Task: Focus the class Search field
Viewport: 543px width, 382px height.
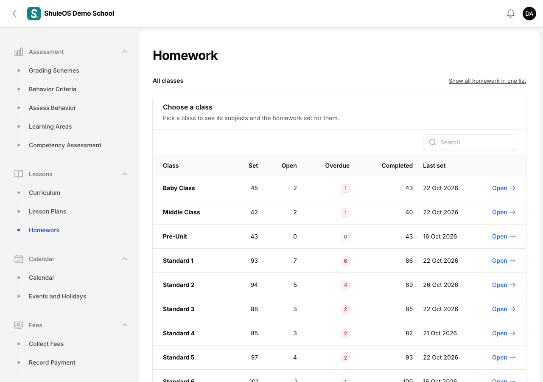Action: [470, 142]
